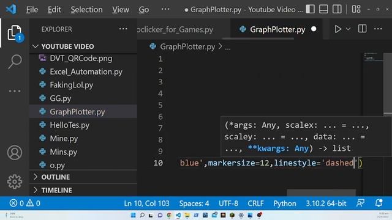Click line number 5 in the gutter
Screen dimensions: 392x220
160,105
